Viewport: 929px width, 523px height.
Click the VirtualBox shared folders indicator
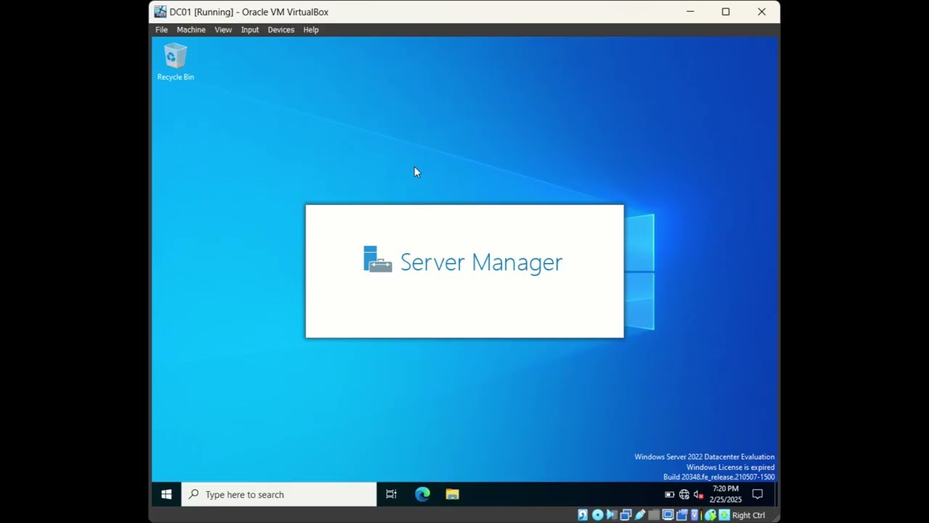click(654, 515)
